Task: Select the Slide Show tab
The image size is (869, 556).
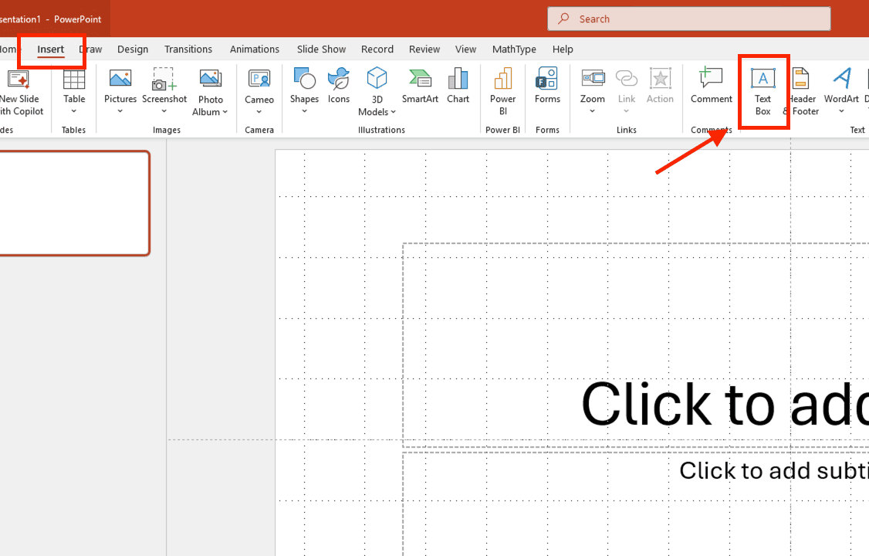Action: pos(321,49)
